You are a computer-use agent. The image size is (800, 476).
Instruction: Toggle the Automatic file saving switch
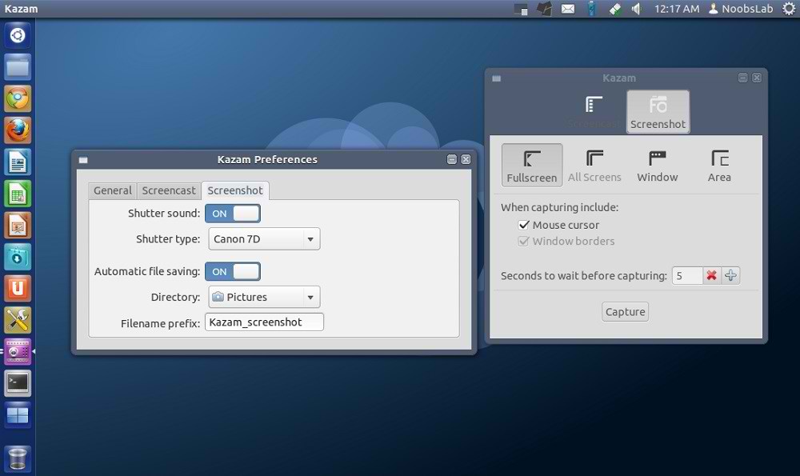(x=233, y=271)
